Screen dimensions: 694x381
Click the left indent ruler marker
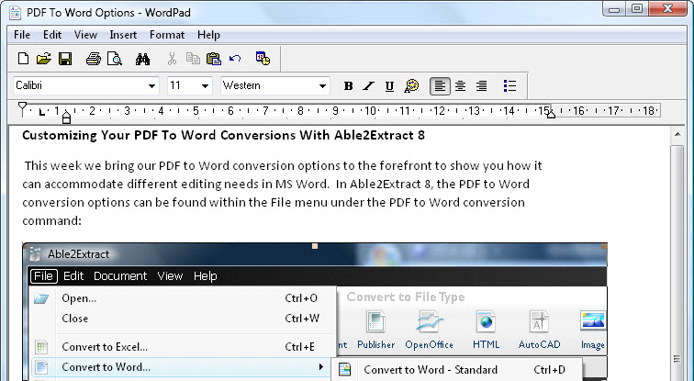click(x=66, y=118)
